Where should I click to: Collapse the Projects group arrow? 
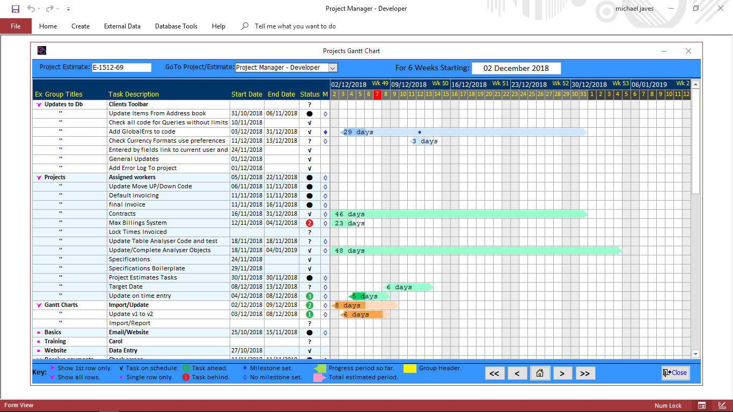coord(39,178)
